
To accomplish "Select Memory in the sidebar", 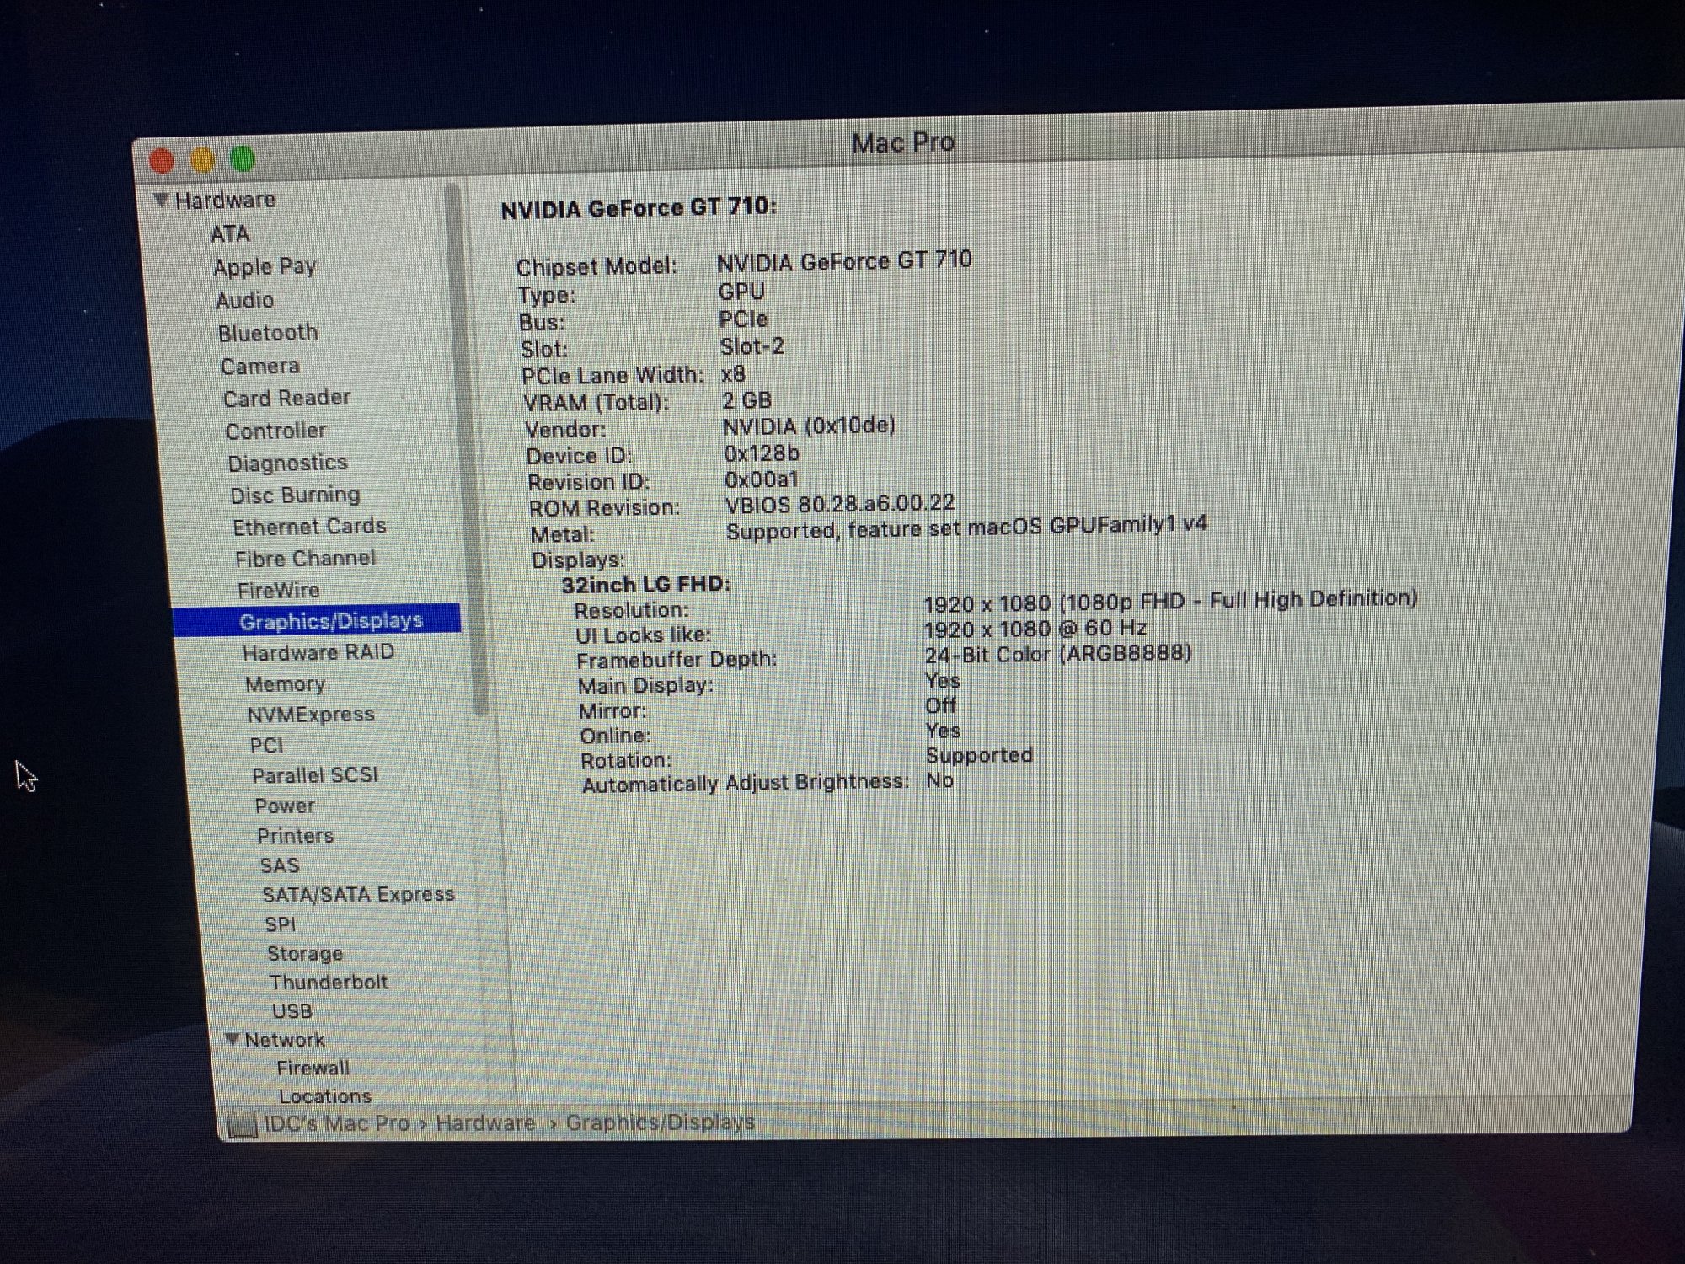I will coord(285,684).
